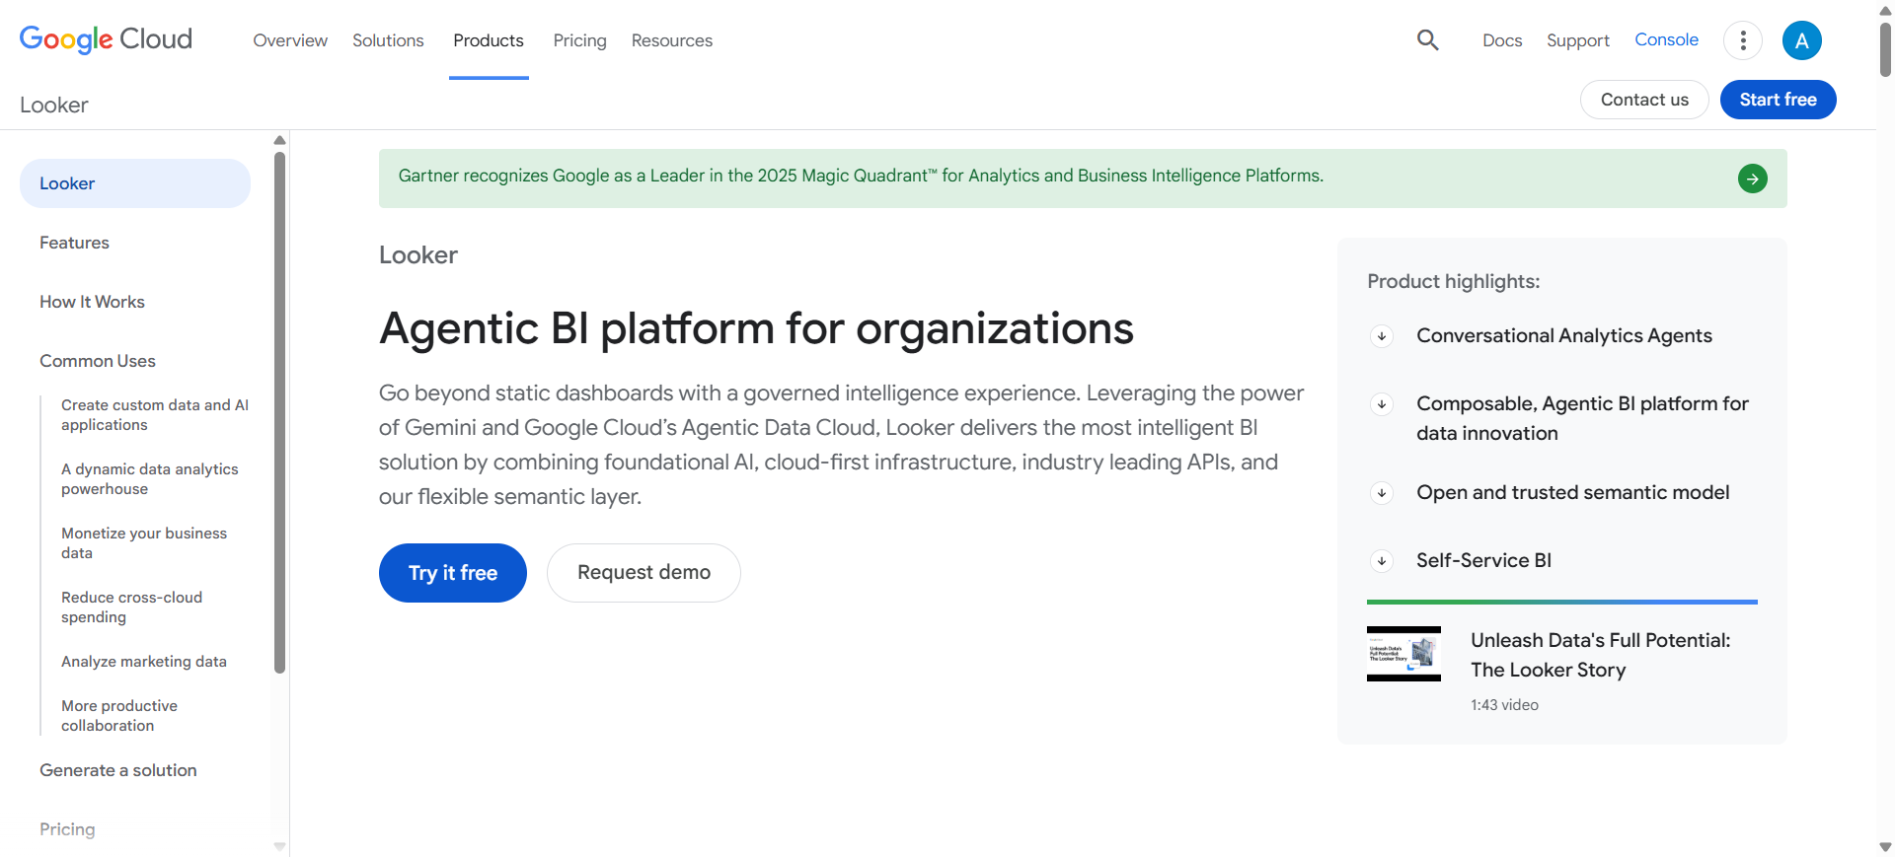Open the three-dot more options menu

pyautogui.click(x=1743, y=40)
